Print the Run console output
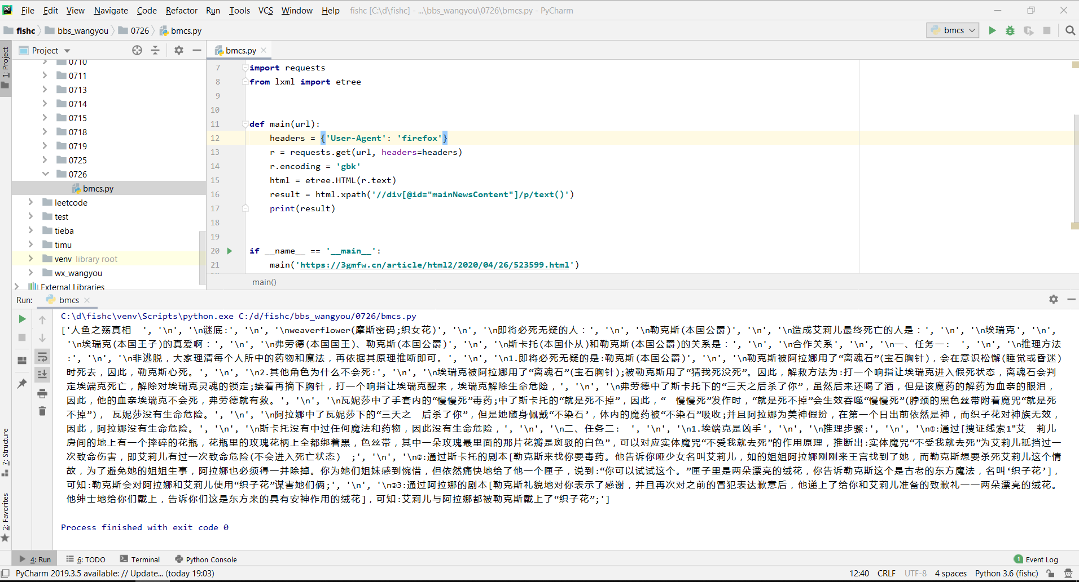The image size is (1079, 582). [42, 393]
